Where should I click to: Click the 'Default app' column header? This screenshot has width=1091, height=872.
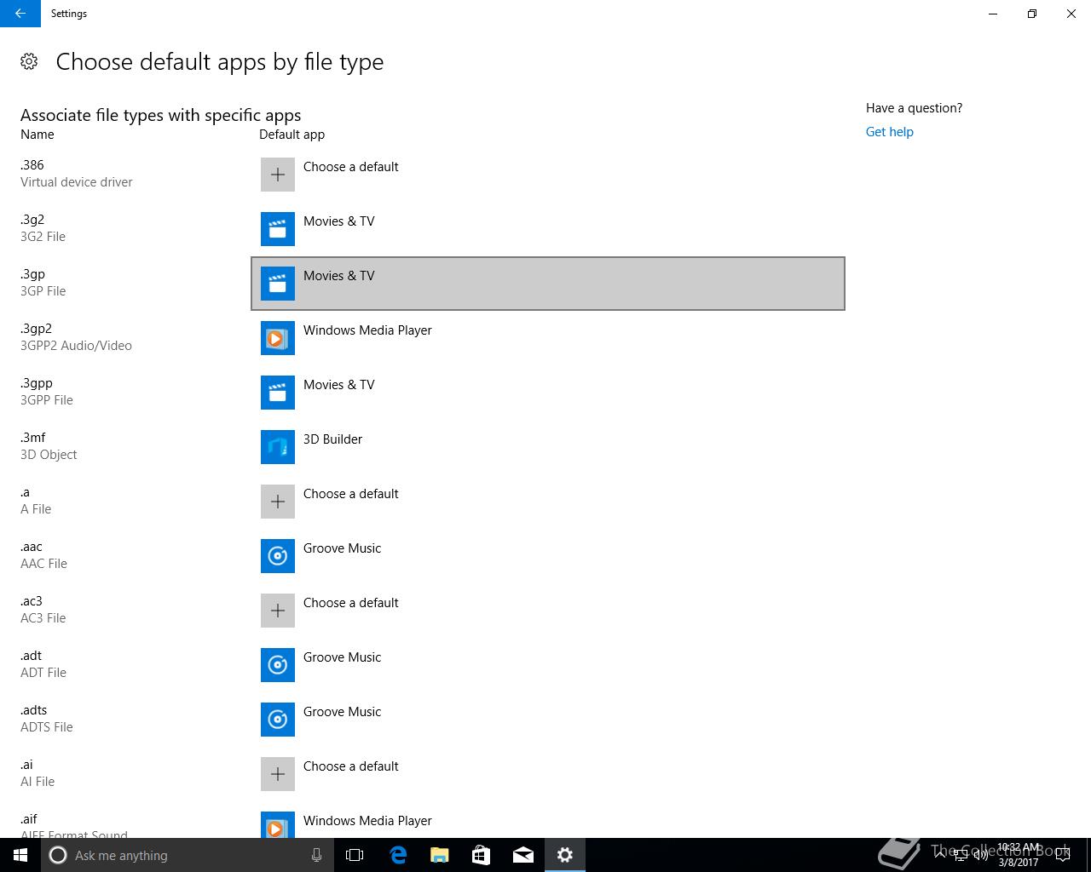pyautogui.click(x=292, y=135)
